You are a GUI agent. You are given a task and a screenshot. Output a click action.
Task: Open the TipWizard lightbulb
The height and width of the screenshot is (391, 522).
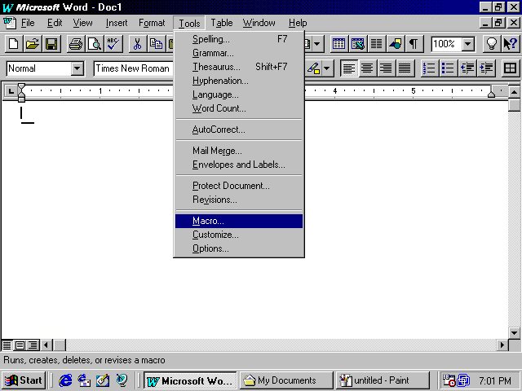492,44
